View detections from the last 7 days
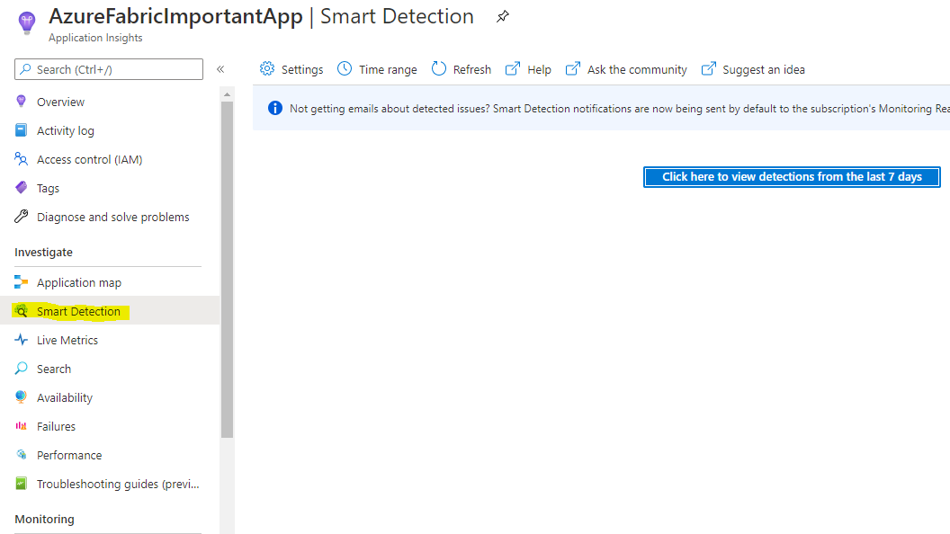This screenshot has height=534, width=950. [x=791, y=176]
